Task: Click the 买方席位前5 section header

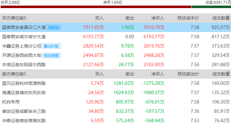Action: 14,18
